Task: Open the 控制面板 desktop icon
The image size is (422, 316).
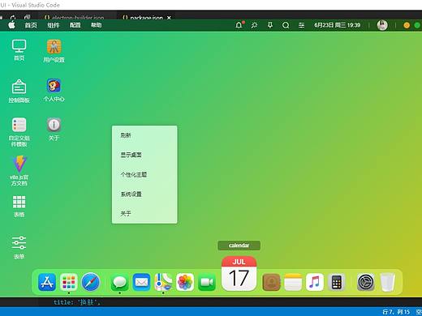Action: pyautogui.click(x=19, y=91)
